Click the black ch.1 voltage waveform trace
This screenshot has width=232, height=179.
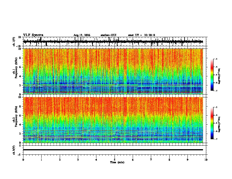[x=113, y=42]
